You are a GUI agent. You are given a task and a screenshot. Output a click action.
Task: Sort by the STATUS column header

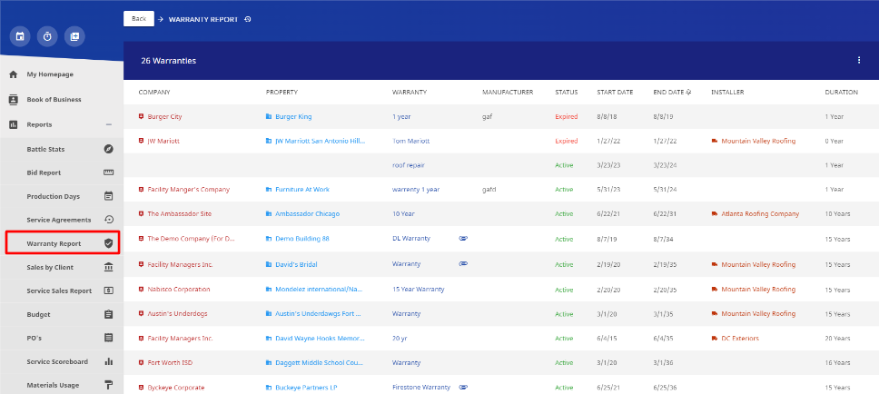tap(567, 92)
